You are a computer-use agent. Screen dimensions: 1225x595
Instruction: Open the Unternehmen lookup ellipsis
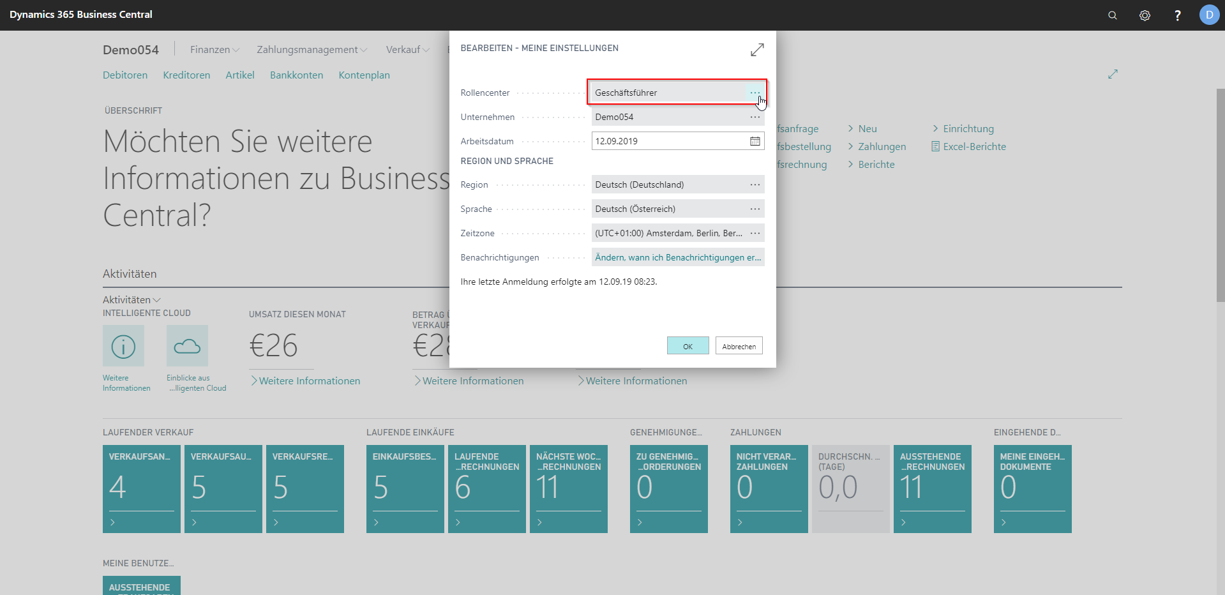pos(755,117)
